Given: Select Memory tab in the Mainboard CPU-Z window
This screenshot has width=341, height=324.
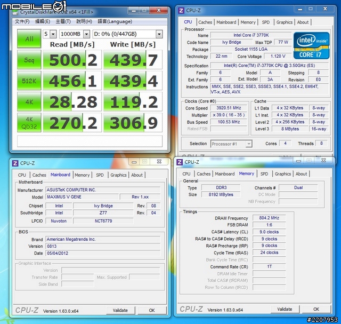Looking at the screenshot, I should click(x=82, y=175).
